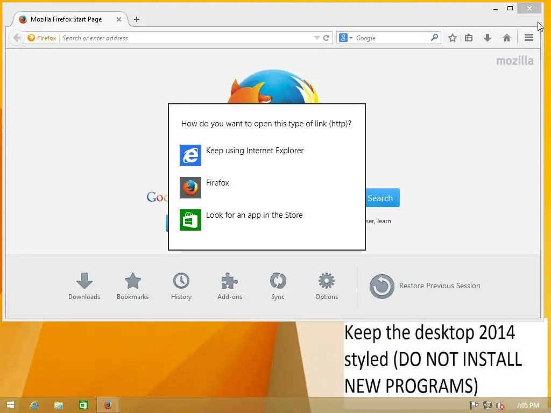This screenshot has width=551, height=413.
Task: Open History from start page shortcuts
Action: pos(181,286)
